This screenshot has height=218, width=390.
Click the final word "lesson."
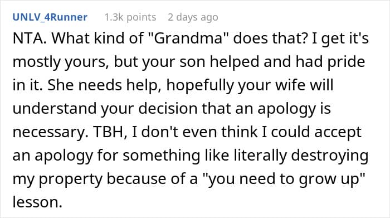pyautogui.click(x=37, y=202)
